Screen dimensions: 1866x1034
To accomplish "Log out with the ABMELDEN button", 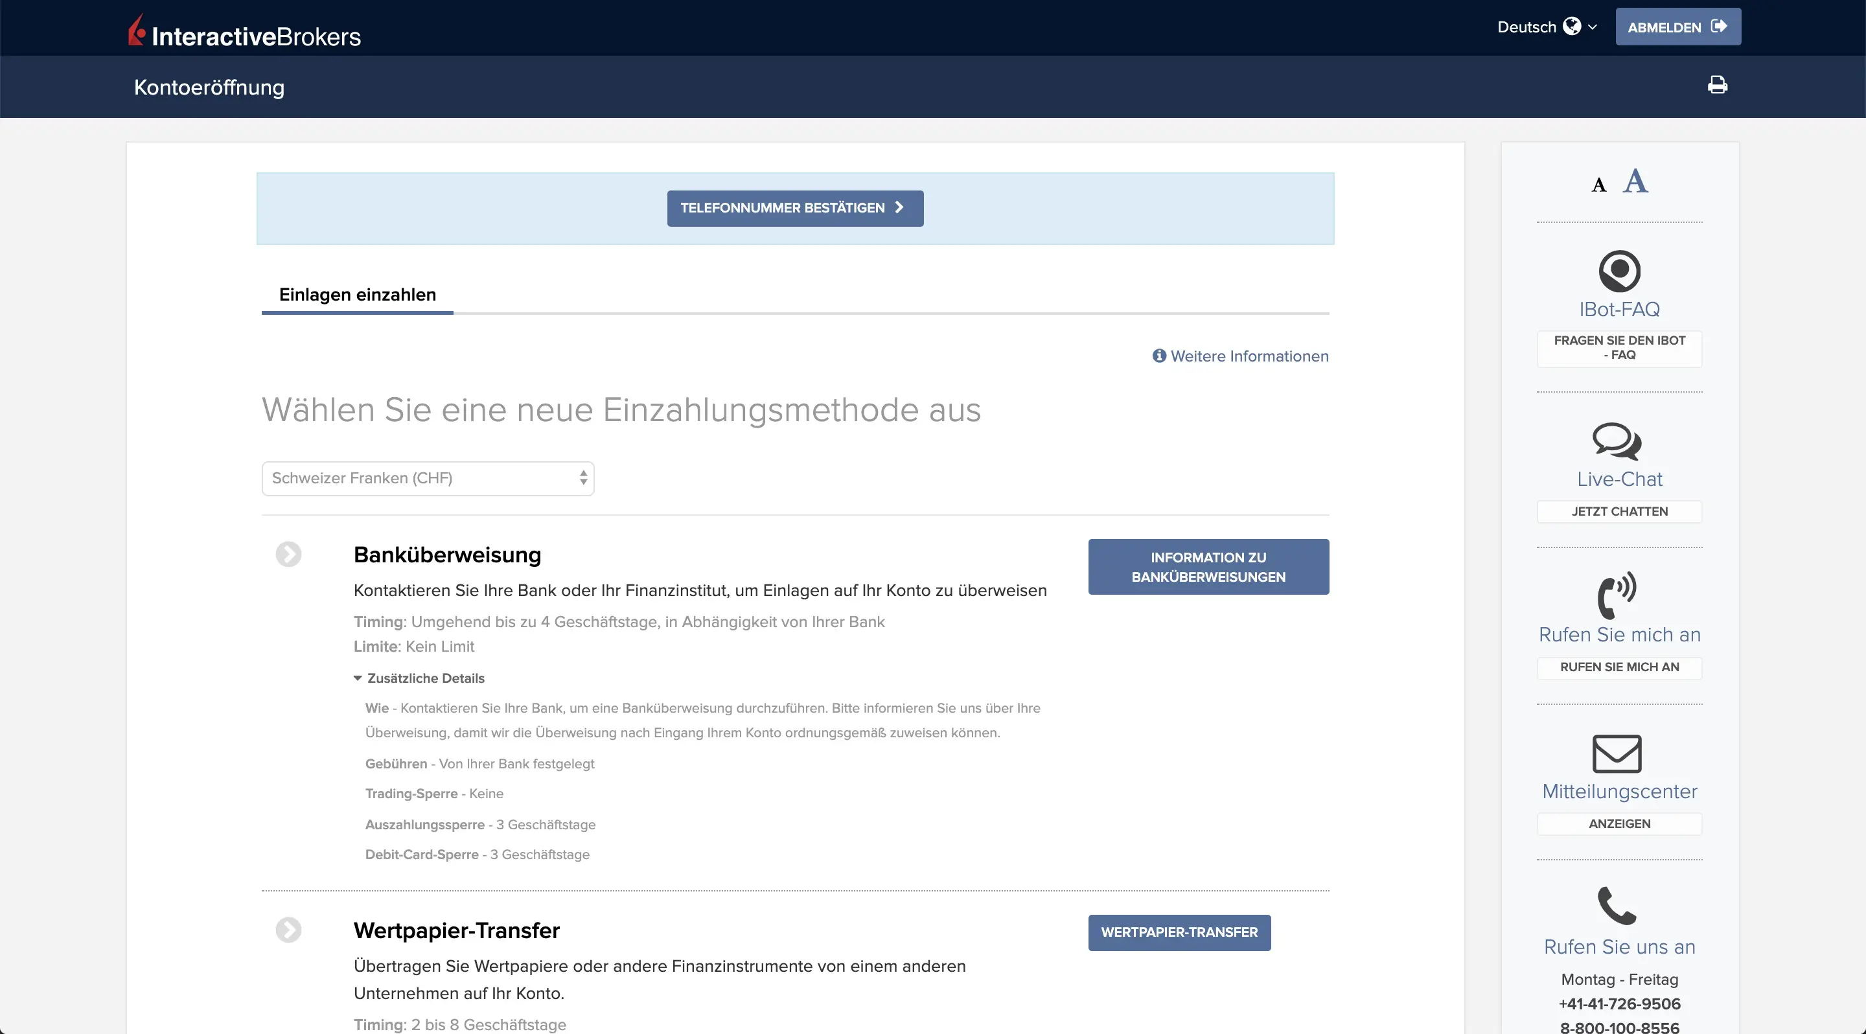I will (x=1677, y=27).
